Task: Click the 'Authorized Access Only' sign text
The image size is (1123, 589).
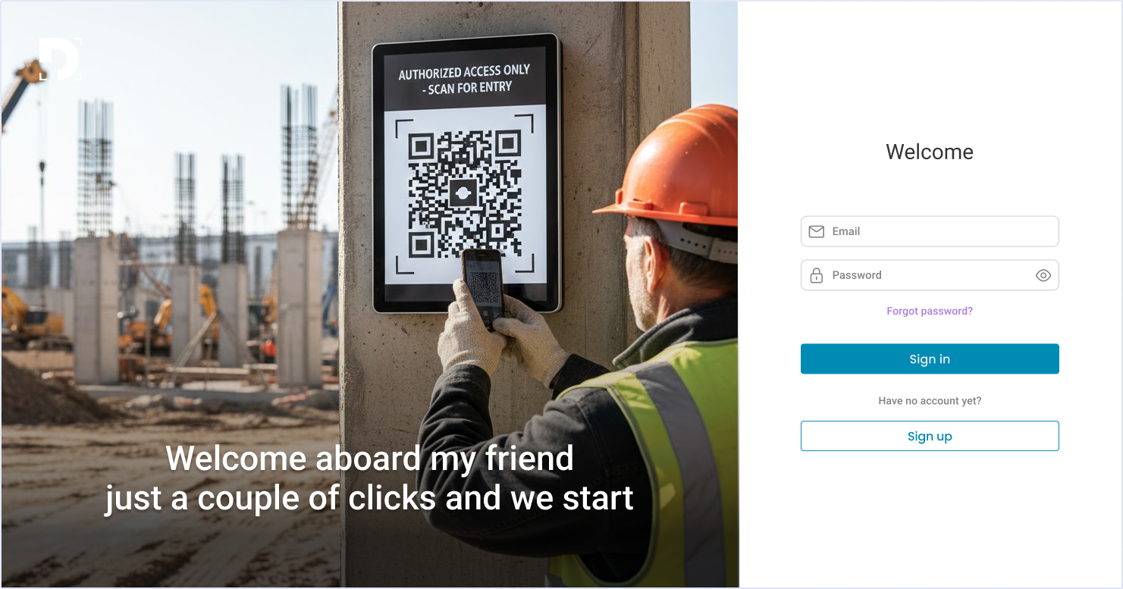Action: point(464,79)
